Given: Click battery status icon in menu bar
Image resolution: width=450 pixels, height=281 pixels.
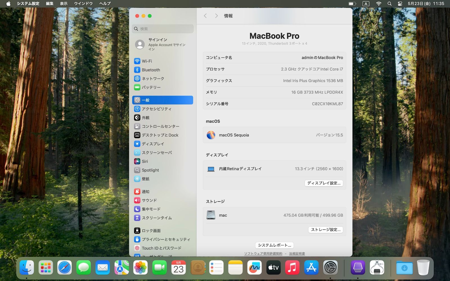Looking at the screenshot, I should point(352,4).
